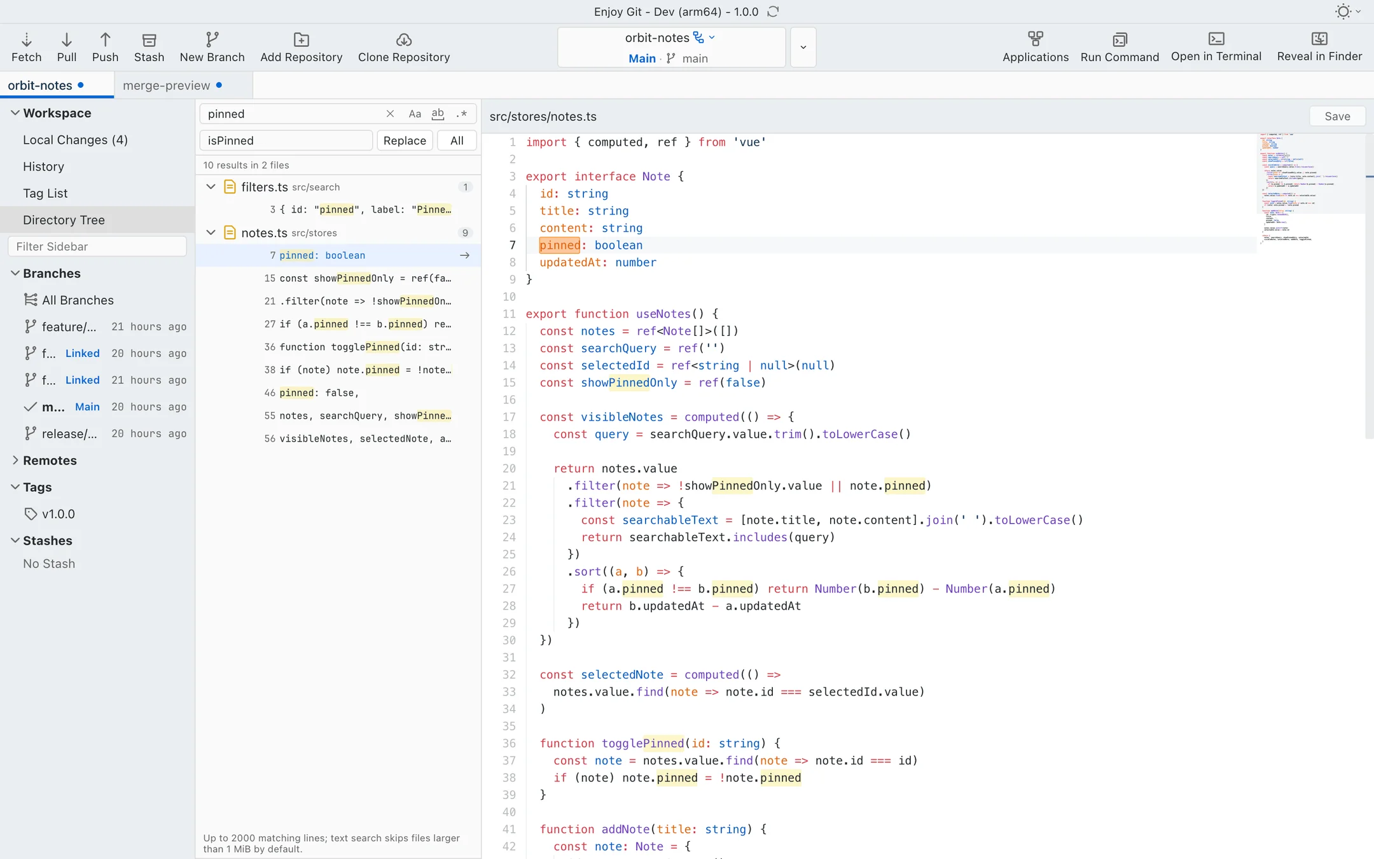Toggle match case (Aa) search option
Viewport: 1374px width, 859px height.
pos(415,114)
